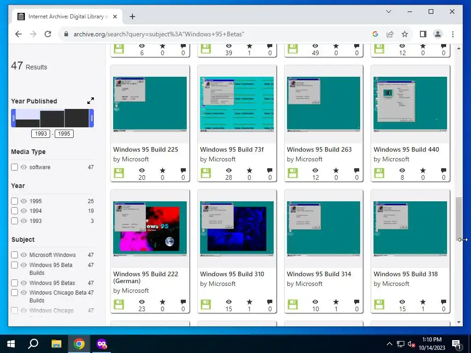471x353 pixels.
Task: Click the browser forward arrow
Action: [33, 34]
